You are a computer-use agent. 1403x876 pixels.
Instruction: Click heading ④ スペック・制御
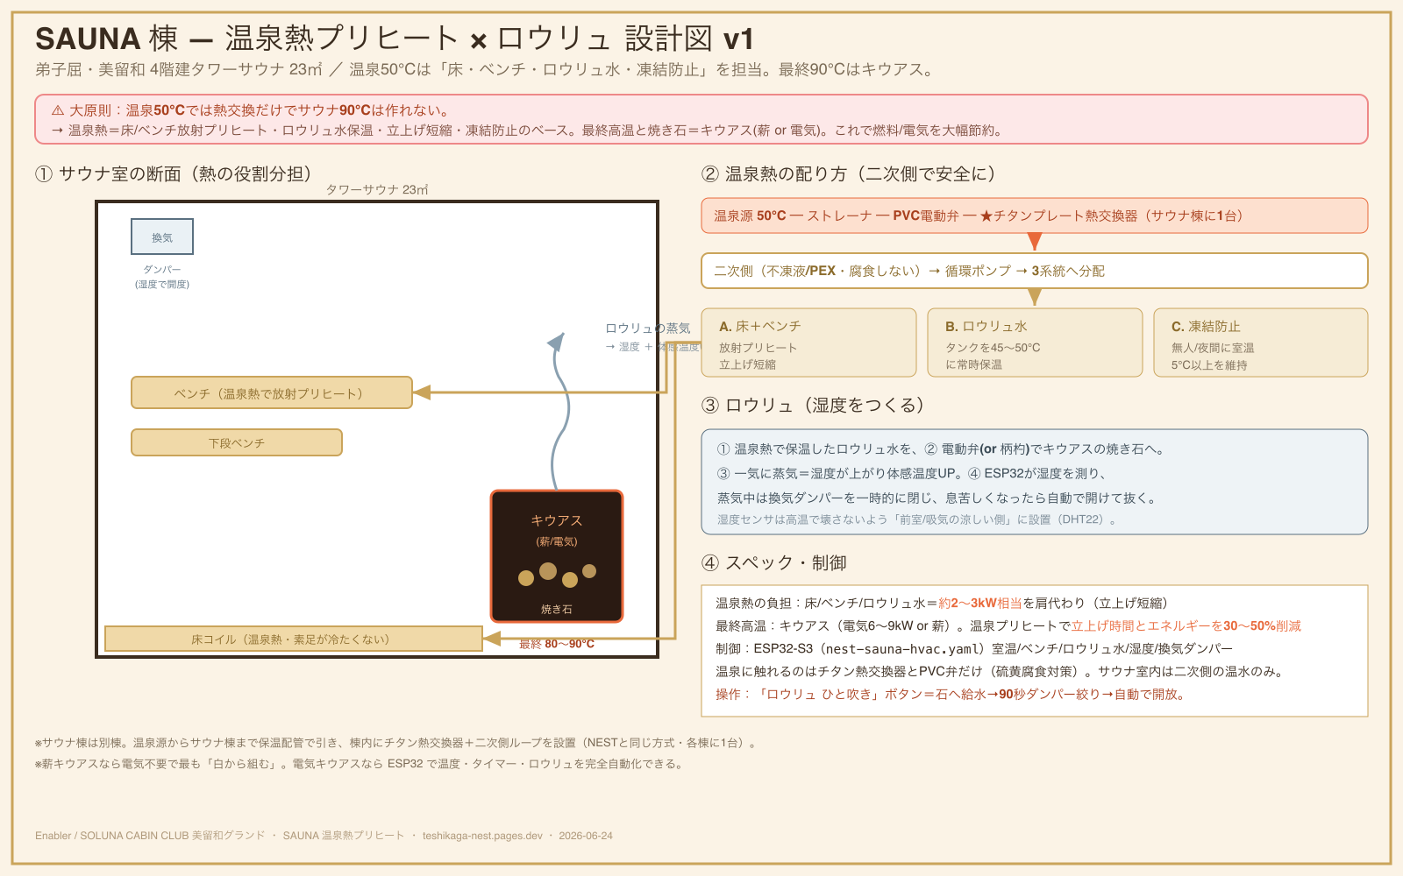774,562
